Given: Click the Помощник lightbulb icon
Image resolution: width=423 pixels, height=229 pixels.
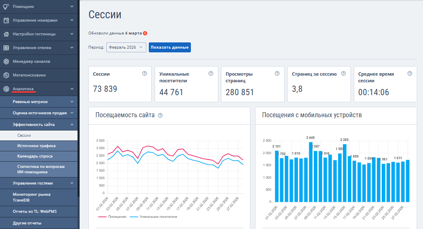Looking at the screenshot, I should (6, 6).
